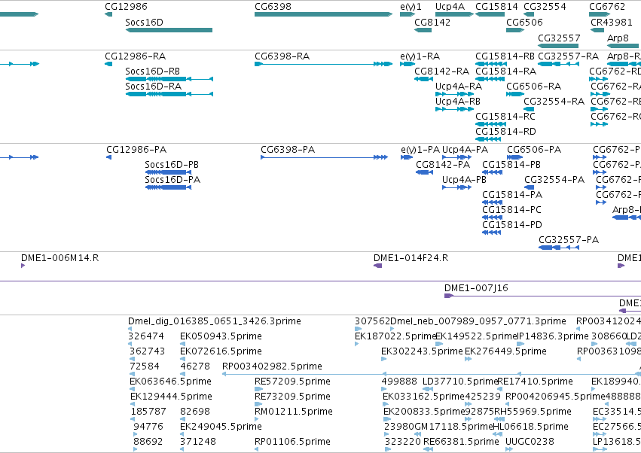Click the e(y)1 gene label
Screen dimensions: 641x453
[411, 7]
